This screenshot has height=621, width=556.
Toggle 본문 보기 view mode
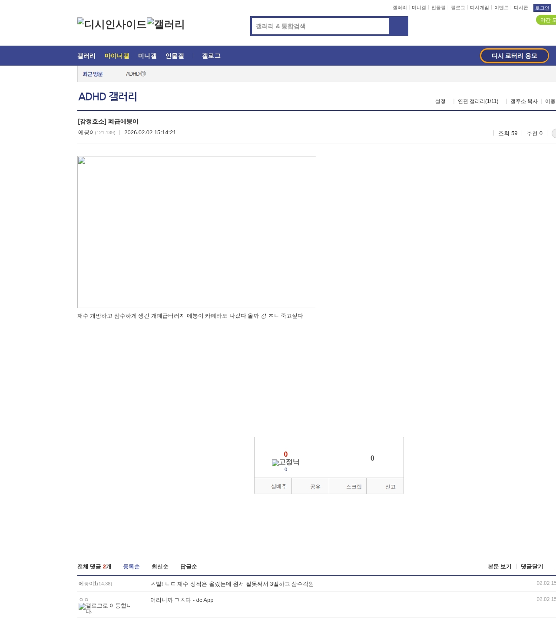[499, 567]
